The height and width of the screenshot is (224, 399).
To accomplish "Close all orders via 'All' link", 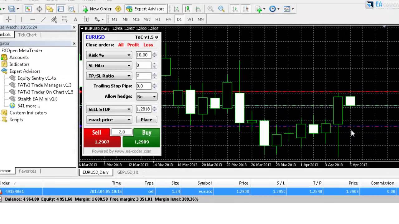I will pos(121,45).
